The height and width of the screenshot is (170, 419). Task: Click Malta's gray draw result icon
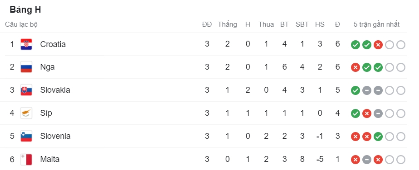point(366,160)
